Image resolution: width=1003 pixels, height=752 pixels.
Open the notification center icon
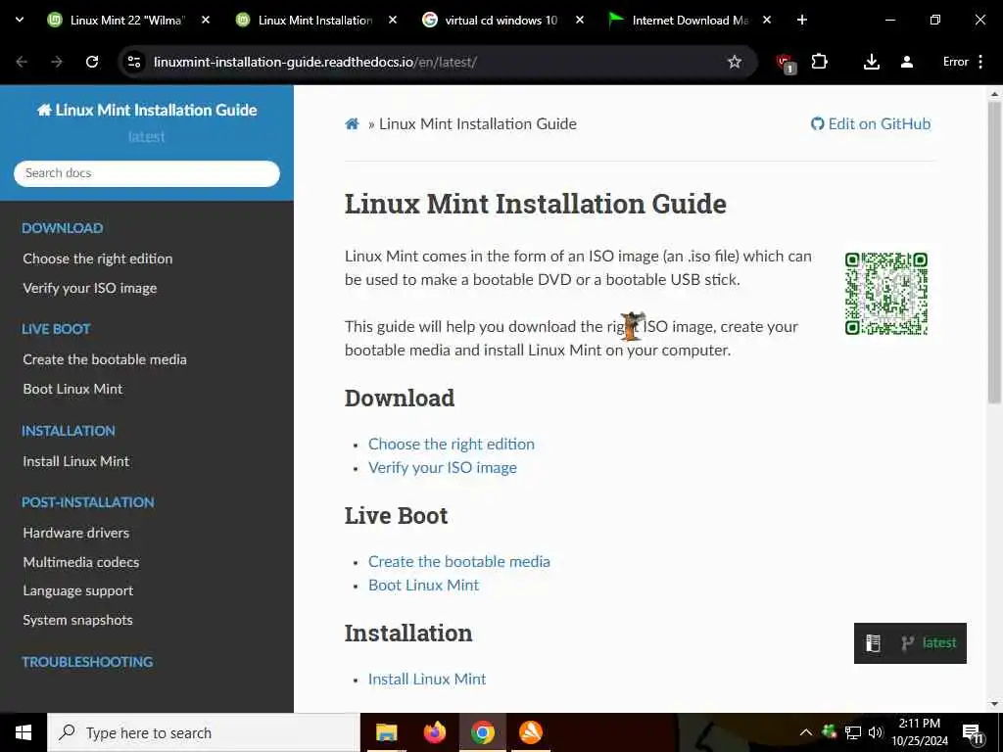[973, 734]
